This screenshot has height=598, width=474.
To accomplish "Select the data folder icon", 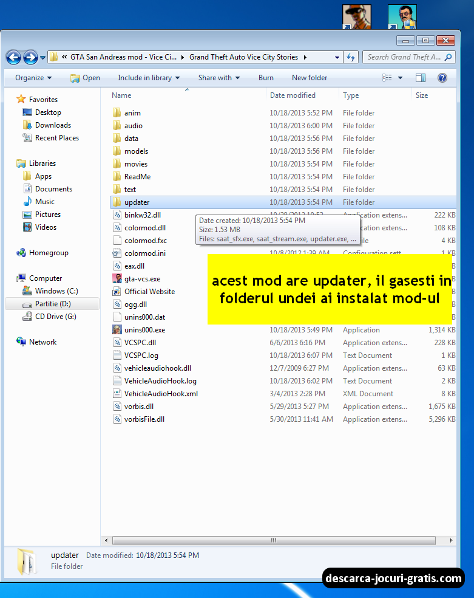I will coord(117,139).
